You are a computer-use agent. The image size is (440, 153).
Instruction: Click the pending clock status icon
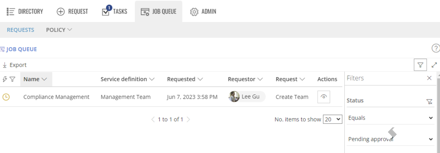coord(6,97)
